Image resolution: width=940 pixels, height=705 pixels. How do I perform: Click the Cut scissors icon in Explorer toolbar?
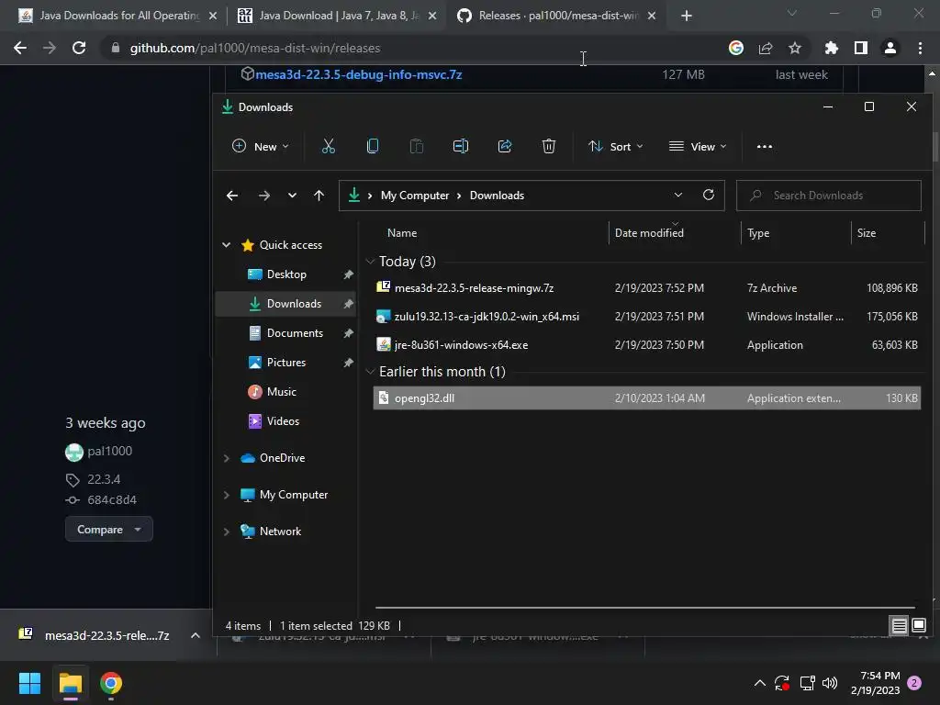point(328,146)
